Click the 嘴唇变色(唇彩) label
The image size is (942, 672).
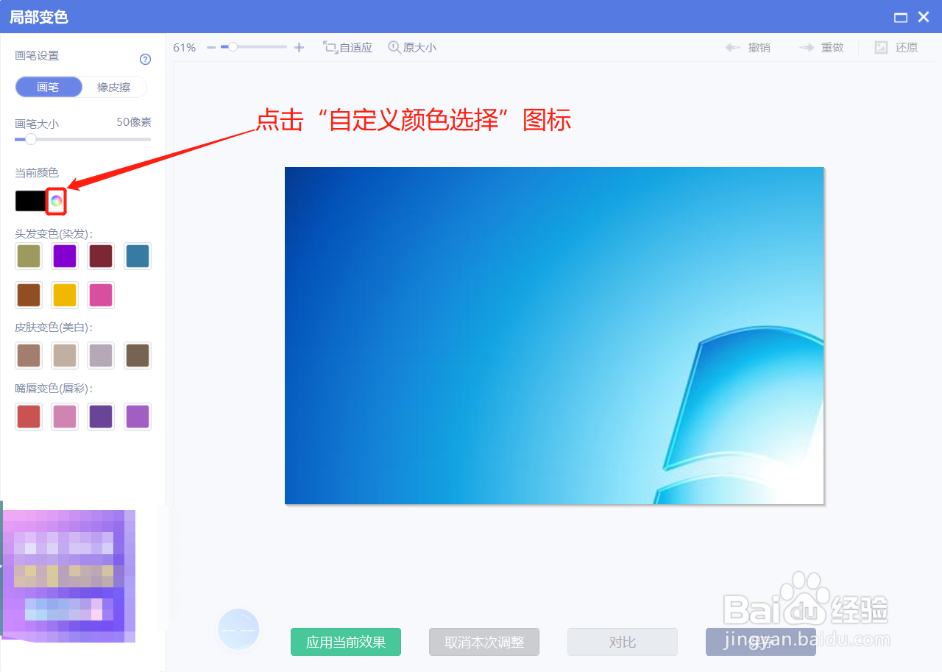pos(54,388)
